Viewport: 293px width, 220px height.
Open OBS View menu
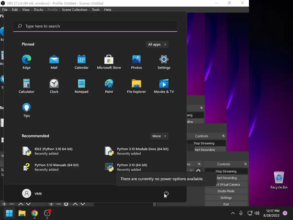(26, 9)
